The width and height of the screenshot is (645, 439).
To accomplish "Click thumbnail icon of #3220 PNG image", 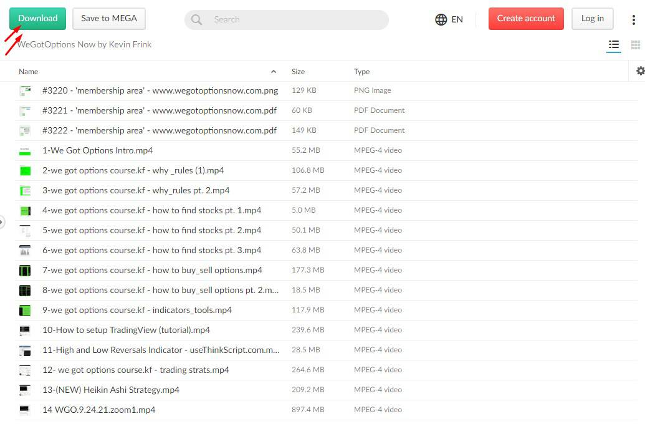I will [x=25, y=91].
